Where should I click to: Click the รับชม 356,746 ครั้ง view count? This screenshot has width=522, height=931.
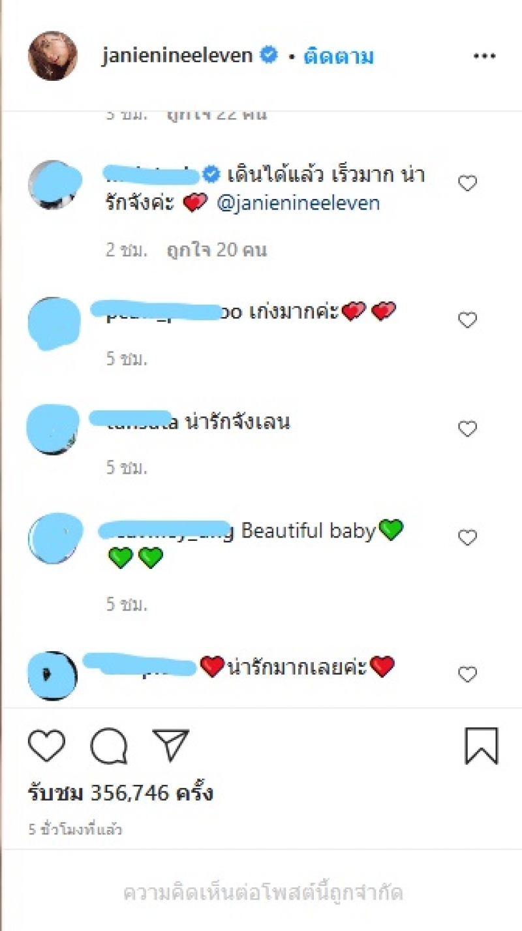point(121,793)
